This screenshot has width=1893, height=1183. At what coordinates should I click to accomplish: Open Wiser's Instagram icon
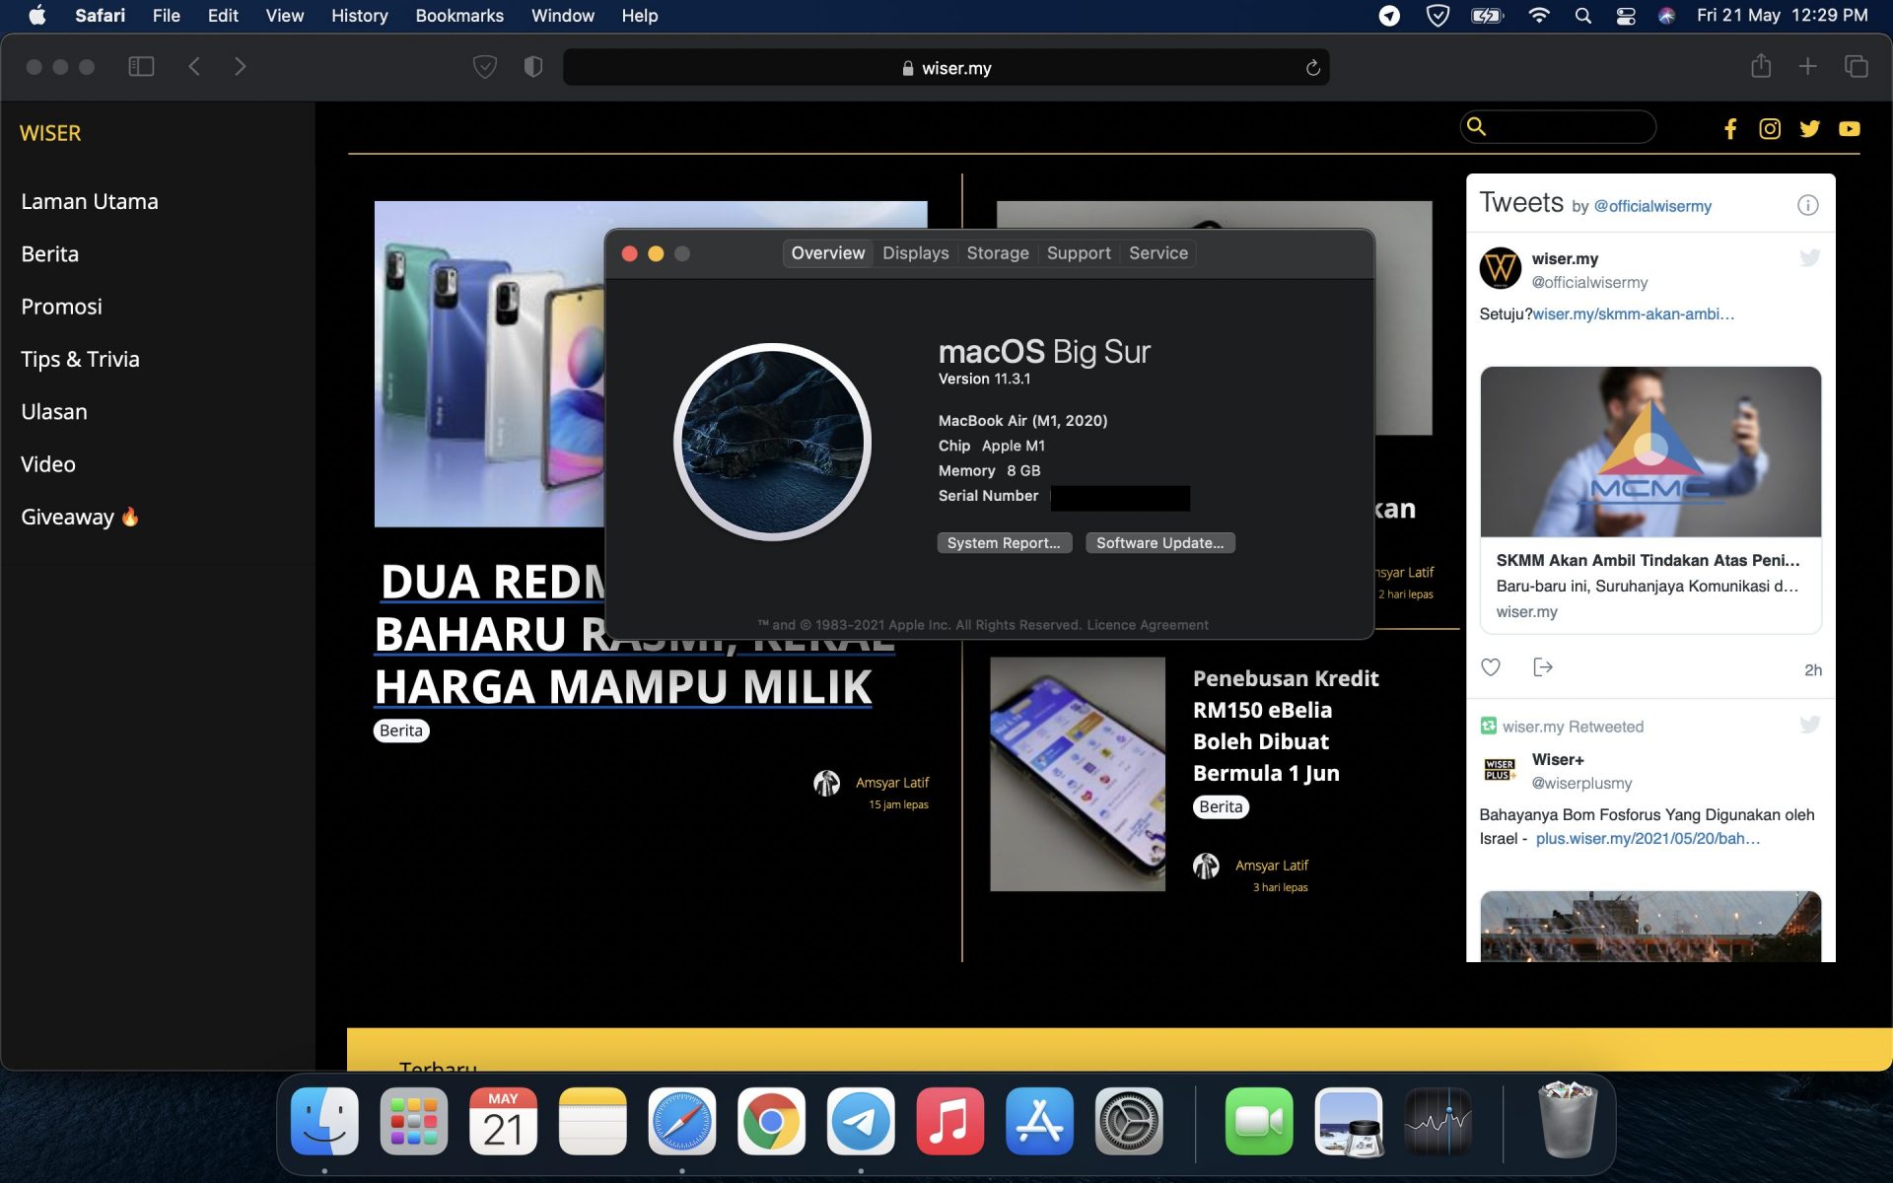pyautogui.click(x=1770, y=129)
